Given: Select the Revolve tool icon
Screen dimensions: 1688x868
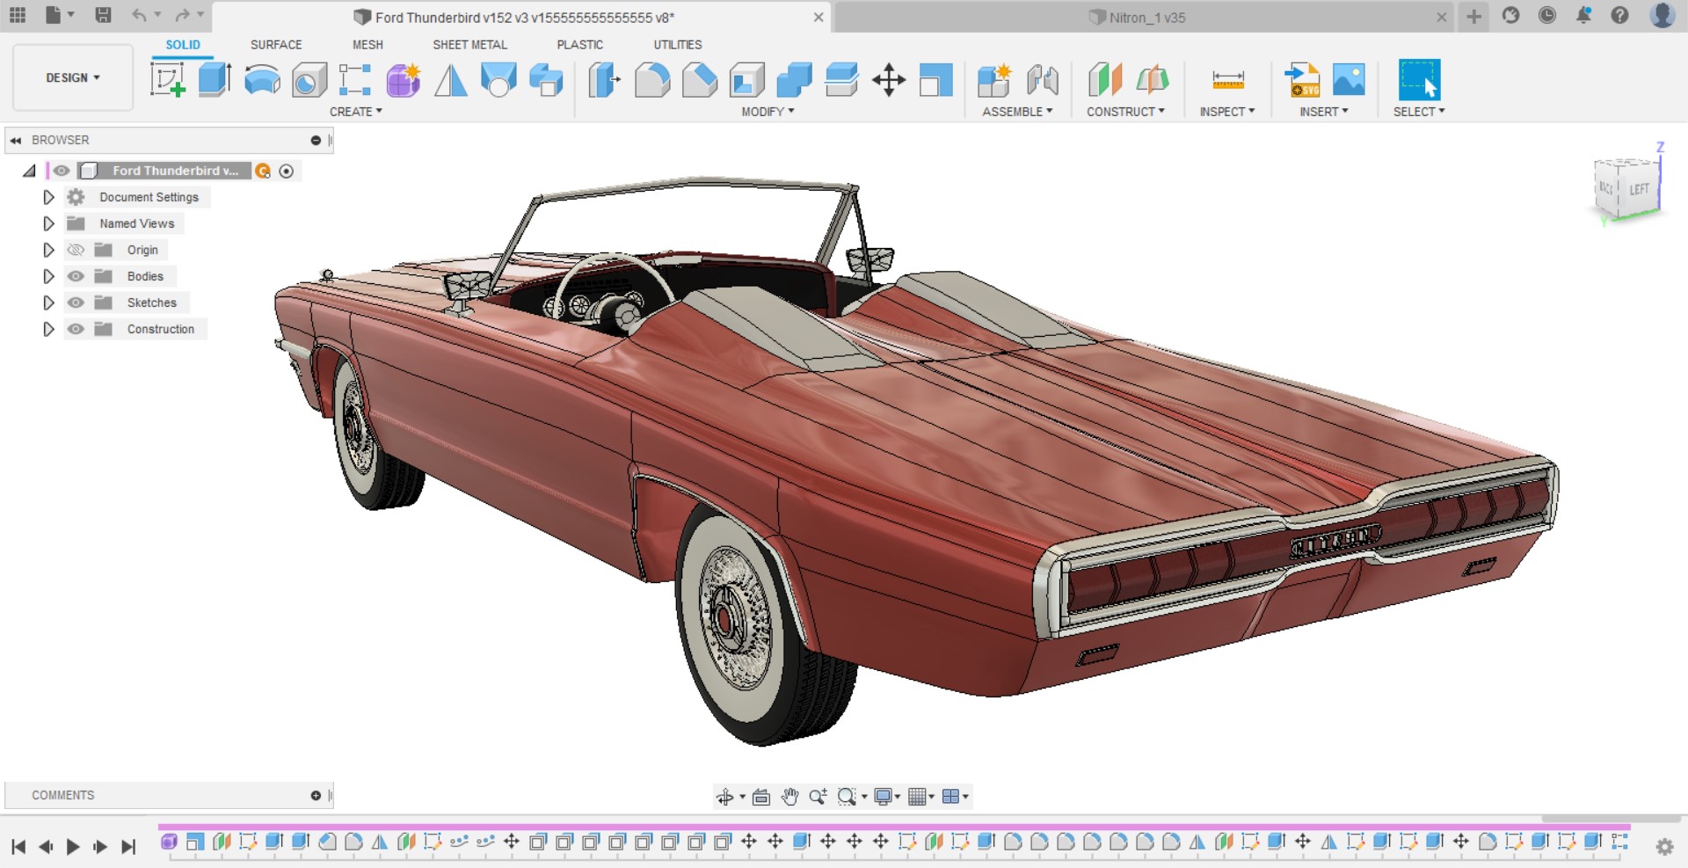Looking at the screenshot, I should point(262,80).
